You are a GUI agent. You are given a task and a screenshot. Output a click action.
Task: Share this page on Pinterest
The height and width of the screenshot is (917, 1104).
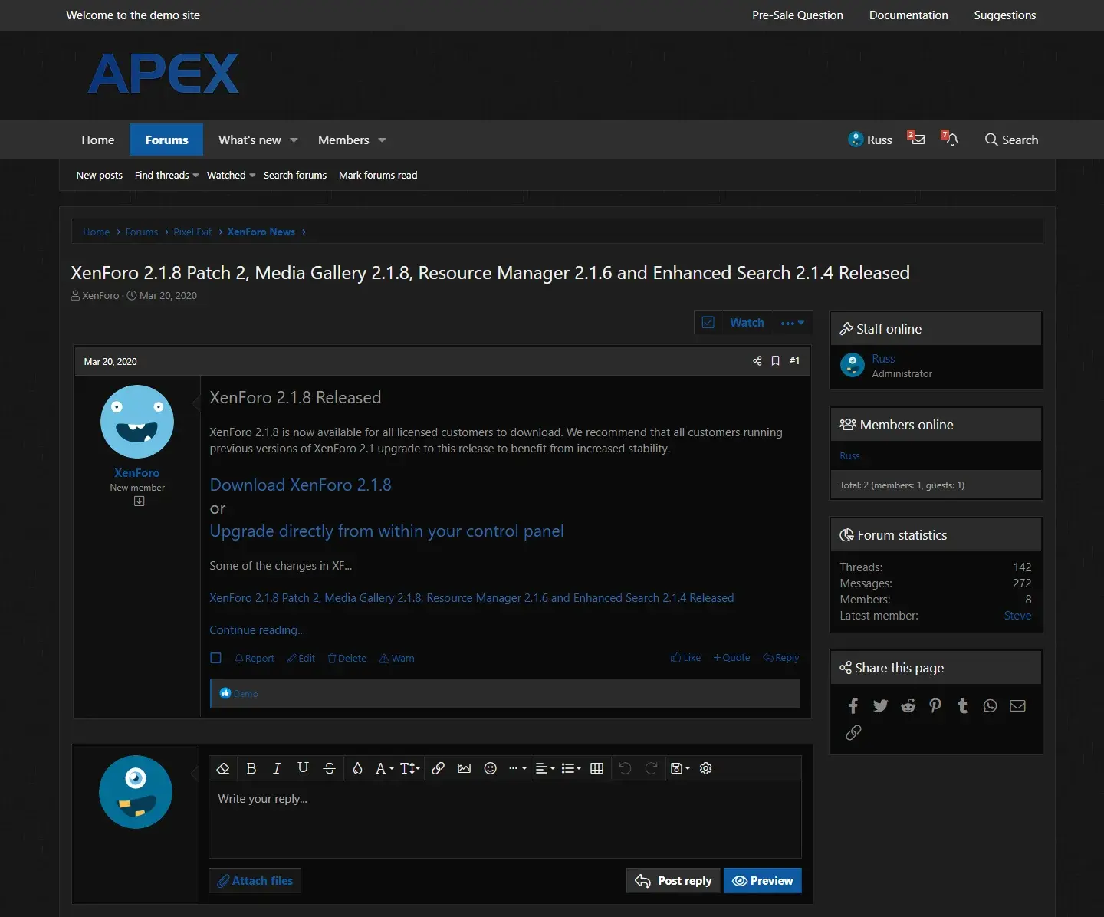tap(935, 705)
